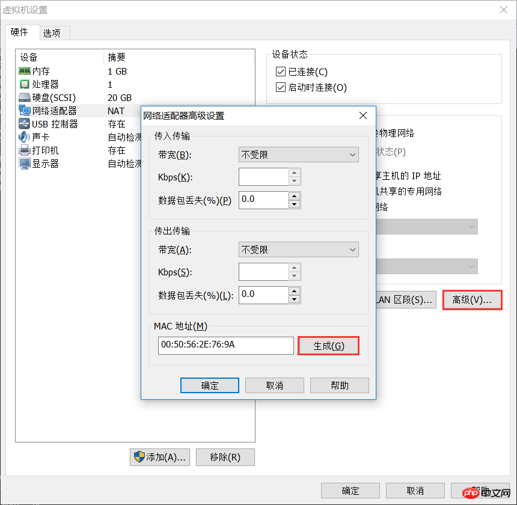
Task: Open the lower disabled dropdown in the settings window behind
Action: (x=427, y=266)
